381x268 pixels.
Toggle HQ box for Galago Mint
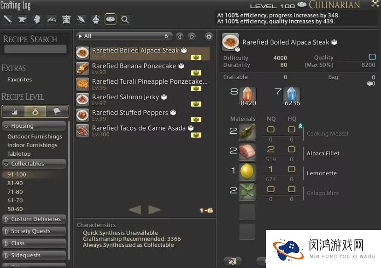coord(291,189)
